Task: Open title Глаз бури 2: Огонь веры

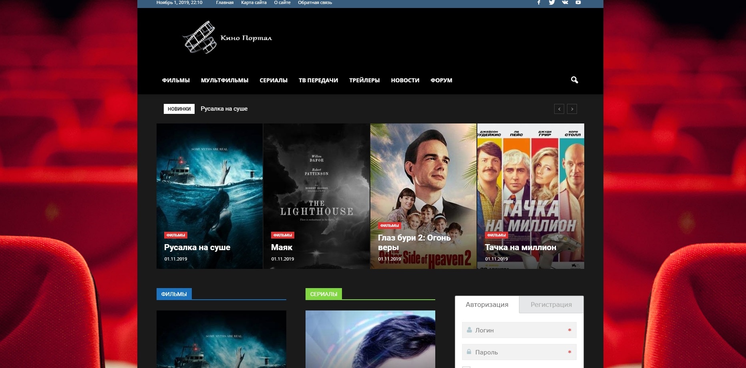Action: point(414,243)
